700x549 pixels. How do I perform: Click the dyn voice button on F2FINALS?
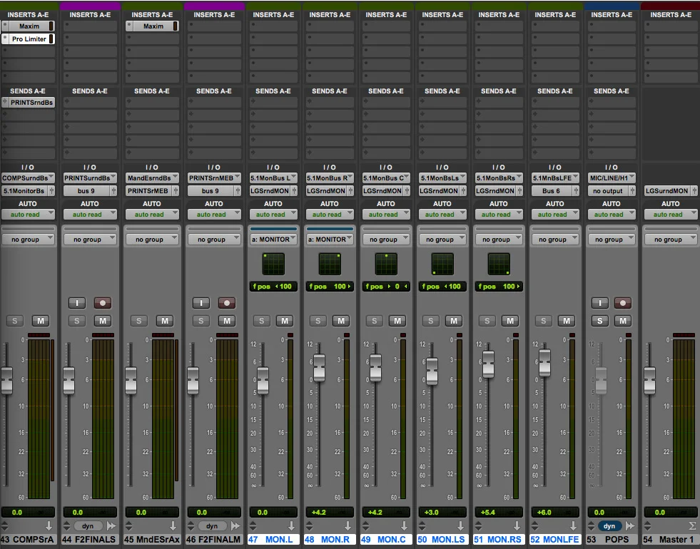88,526
